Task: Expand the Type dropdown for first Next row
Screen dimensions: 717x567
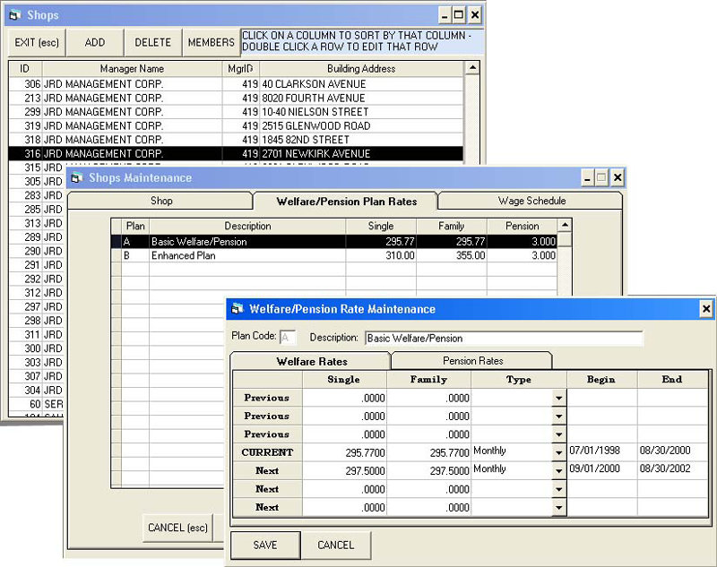Action: click(558, 471)
